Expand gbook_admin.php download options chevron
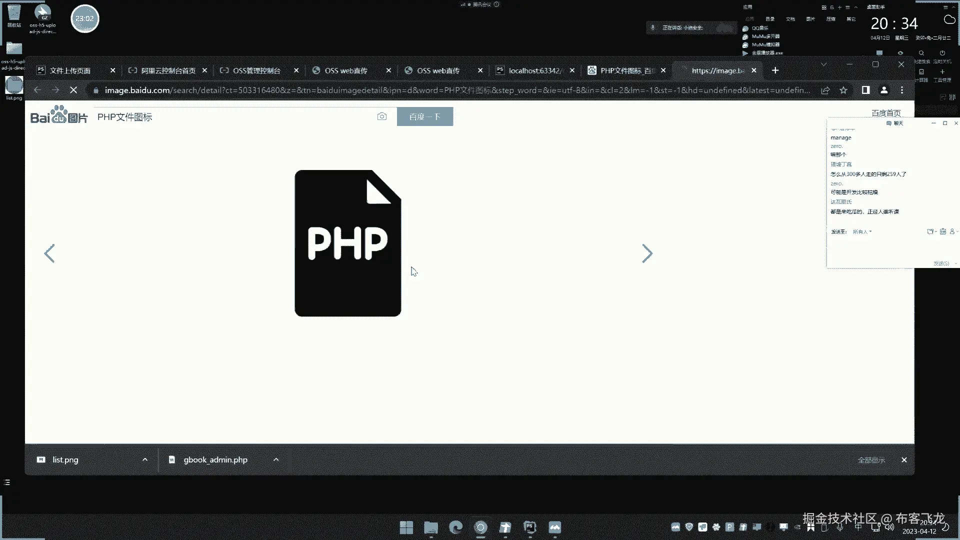 point(276,459)
